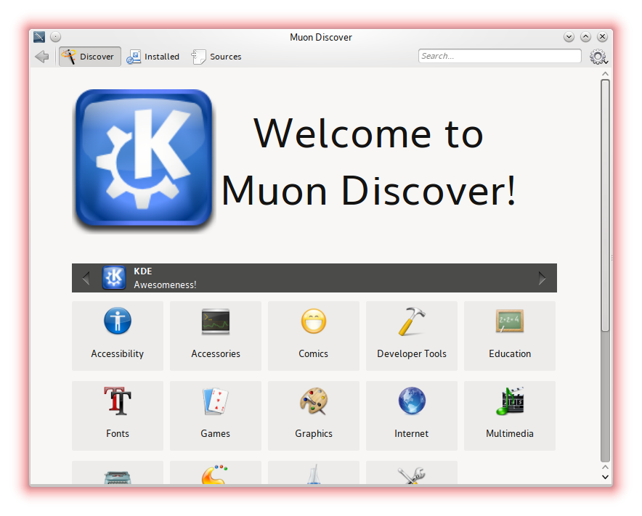Open the settings gear menu
The image size is (642, 516).
[598, 57]
